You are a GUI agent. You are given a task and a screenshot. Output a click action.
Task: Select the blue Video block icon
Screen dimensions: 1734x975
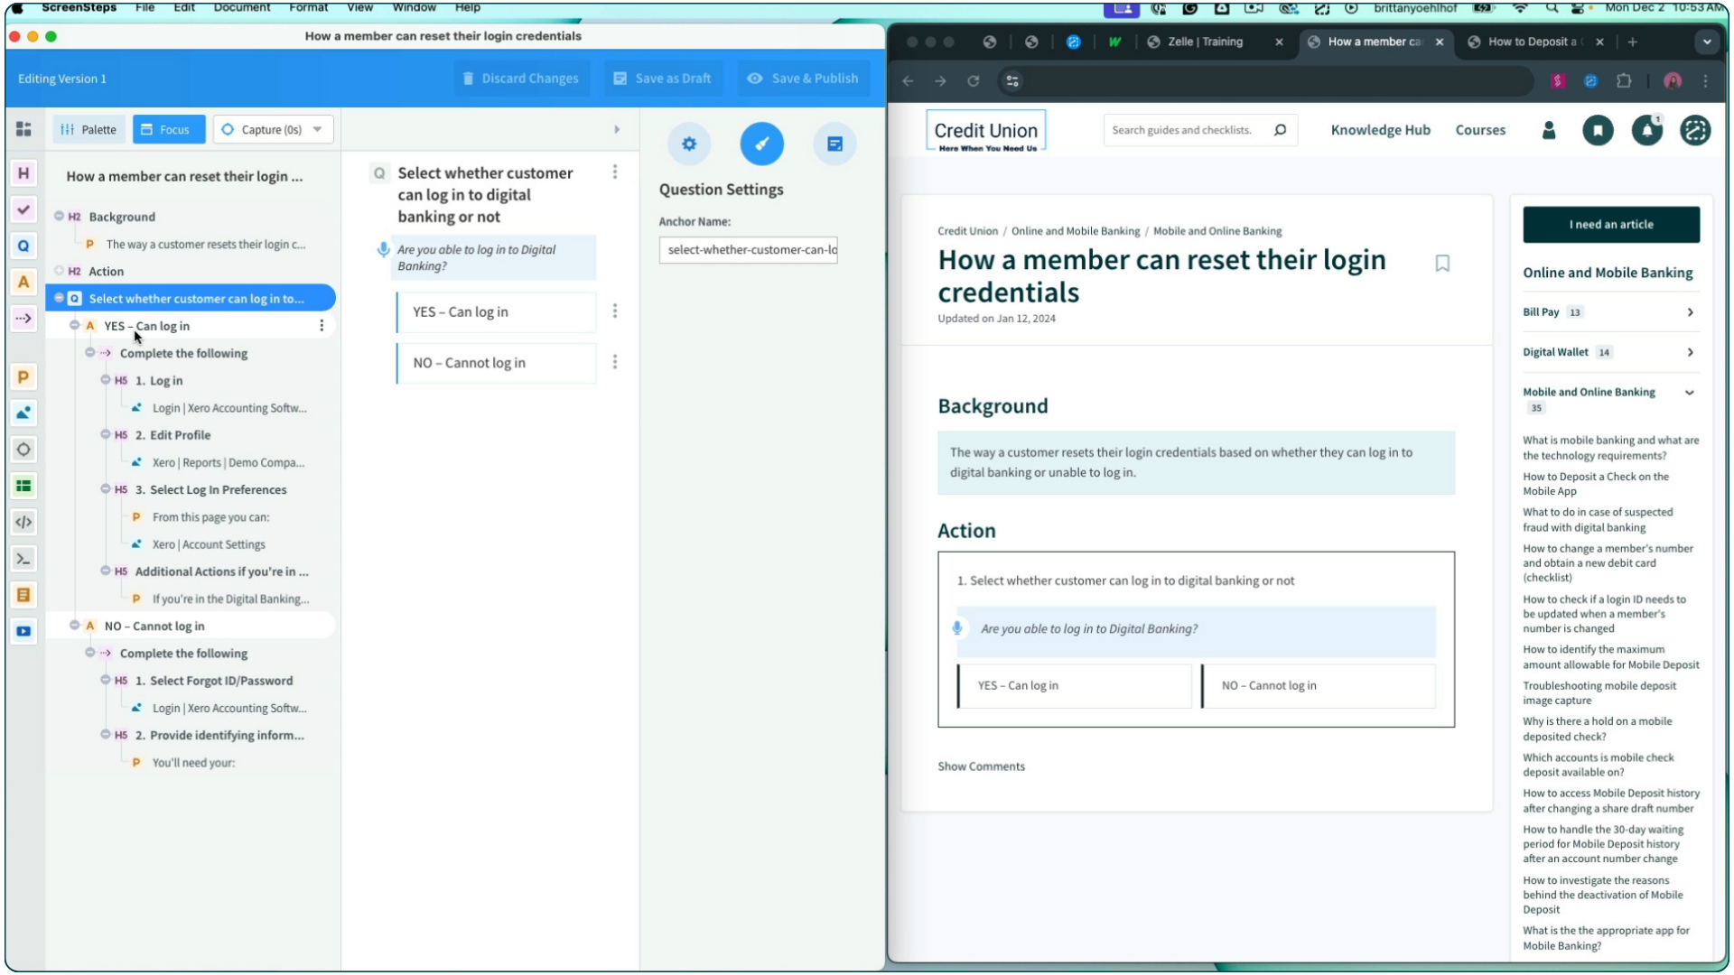23,631
